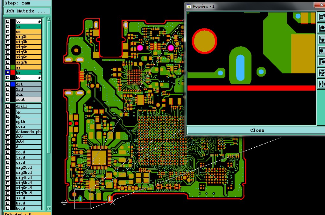Image resolution: width=325 pixels, height=215 pixels.
Task: Select the 'sig3b' layer row
Action: [29, 42]
